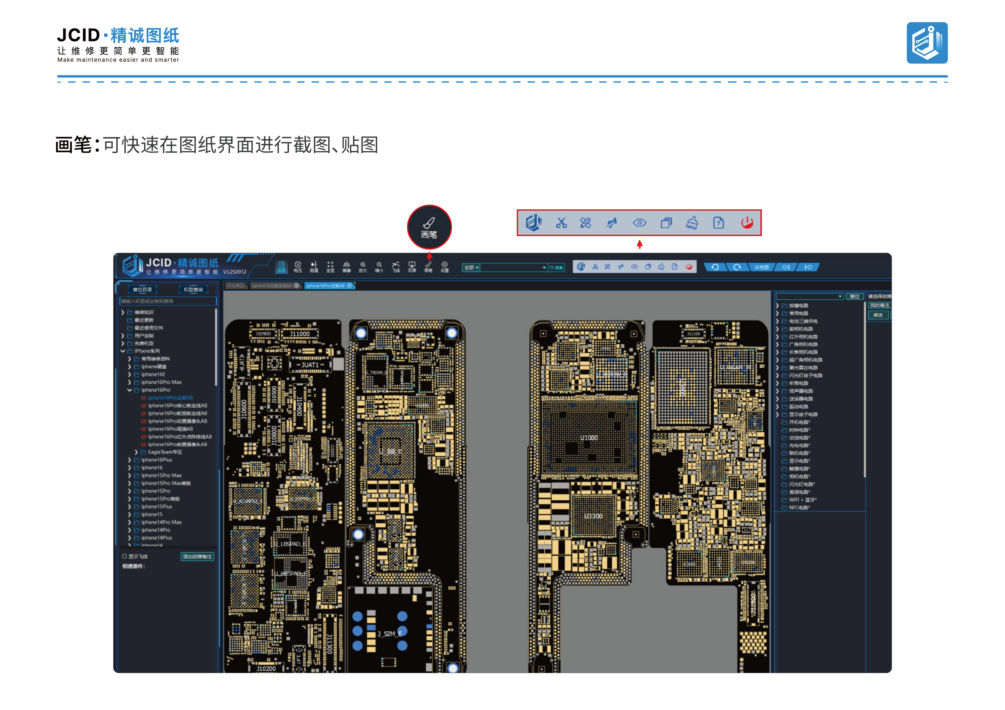Expand the Iphxne16Plus tree folder
1005x710 pixels.
[129, 460]
